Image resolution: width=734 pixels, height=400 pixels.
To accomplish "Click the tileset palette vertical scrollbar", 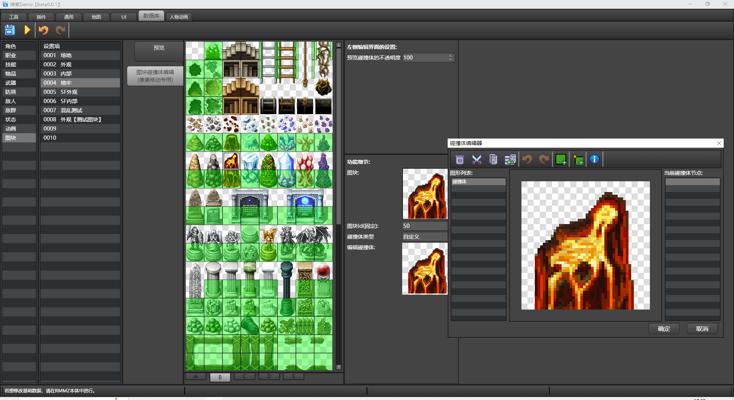I will (x=339, y=206).
